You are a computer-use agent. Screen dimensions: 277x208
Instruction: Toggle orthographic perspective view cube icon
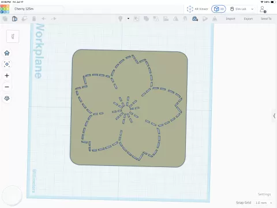tap(7, 98)
